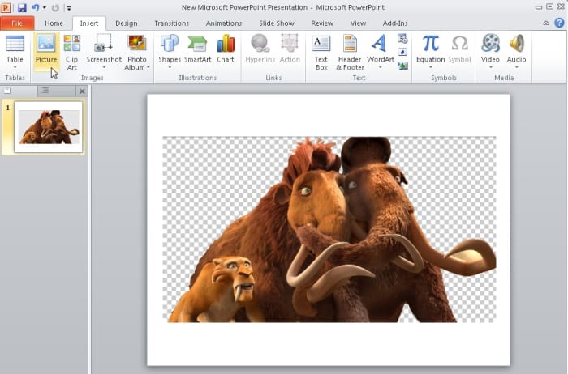Expand the Undo history dropdown arrow

coord(45,7)
